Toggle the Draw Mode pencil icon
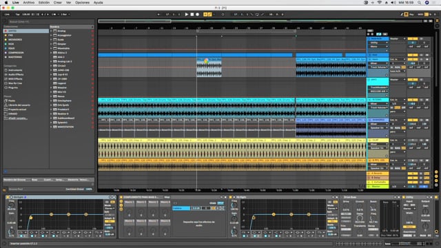441x248 pixels. coord(402,14)
